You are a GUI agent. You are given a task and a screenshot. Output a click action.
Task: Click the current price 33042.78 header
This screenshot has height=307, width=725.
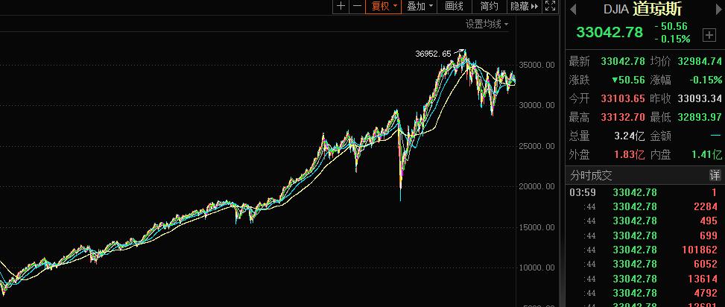click(609, 32)
